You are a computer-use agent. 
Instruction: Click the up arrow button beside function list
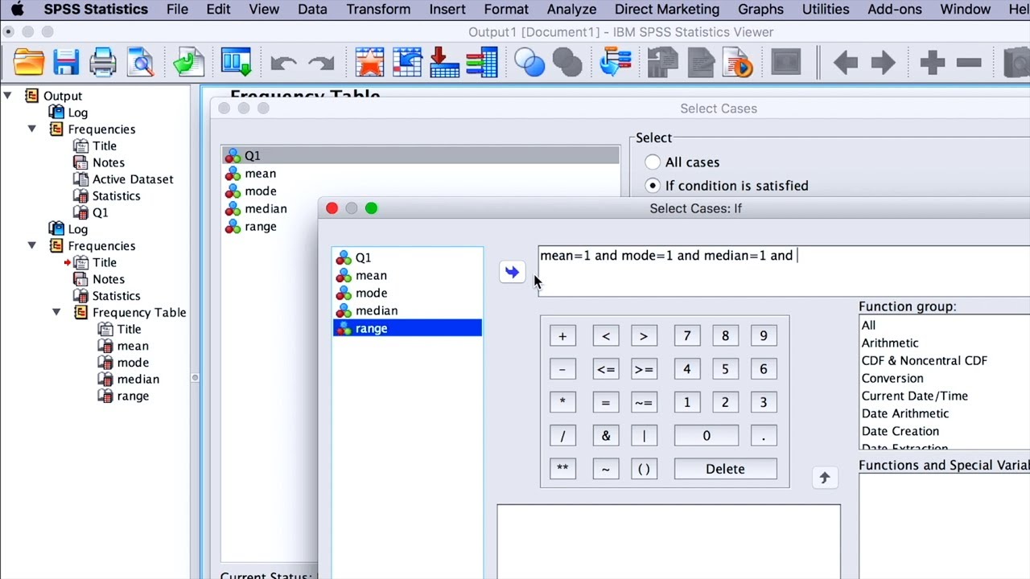coord(824,478)
